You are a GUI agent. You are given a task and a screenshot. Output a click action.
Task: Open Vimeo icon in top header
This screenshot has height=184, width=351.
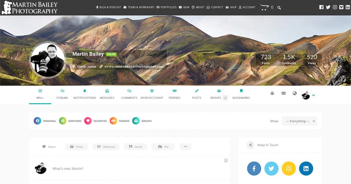click(x=341, y=7)
